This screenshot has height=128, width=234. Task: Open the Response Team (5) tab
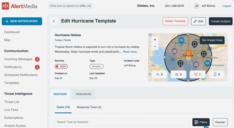[x=89, y=107]
